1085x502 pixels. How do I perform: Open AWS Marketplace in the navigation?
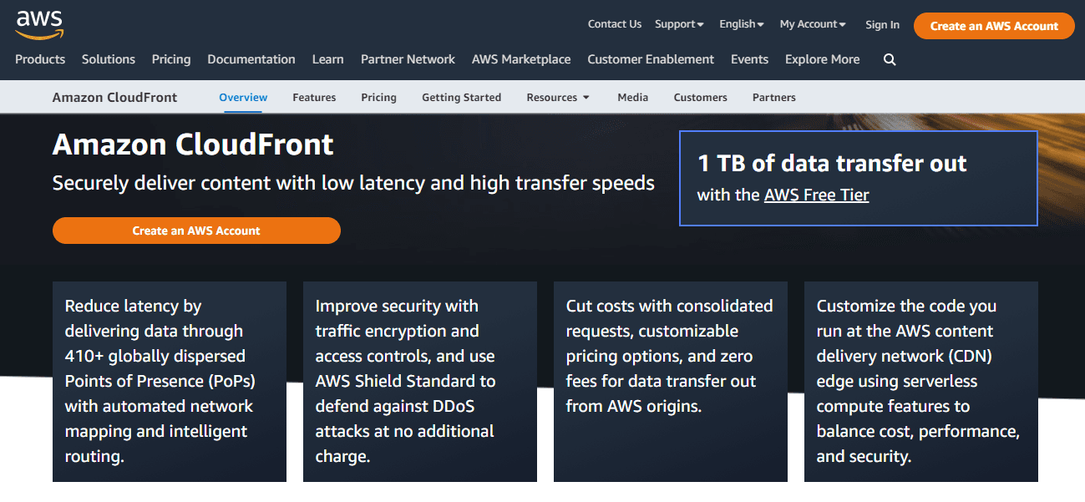pyautogui.click(x=521, y=59)
